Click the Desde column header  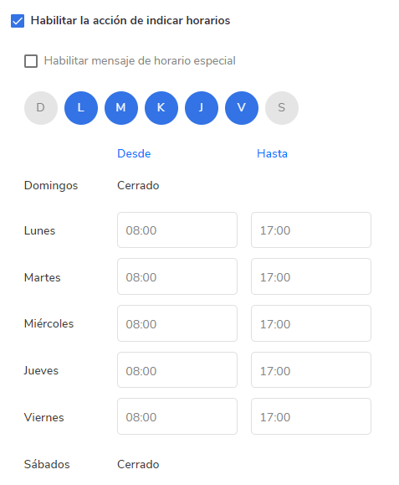pos(134,154)
